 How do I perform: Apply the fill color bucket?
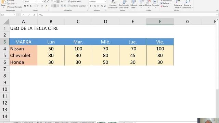[42, 6]
